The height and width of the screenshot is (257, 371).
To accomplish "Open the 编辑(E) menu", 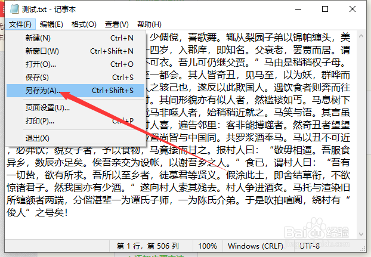I will click(51, 24).
